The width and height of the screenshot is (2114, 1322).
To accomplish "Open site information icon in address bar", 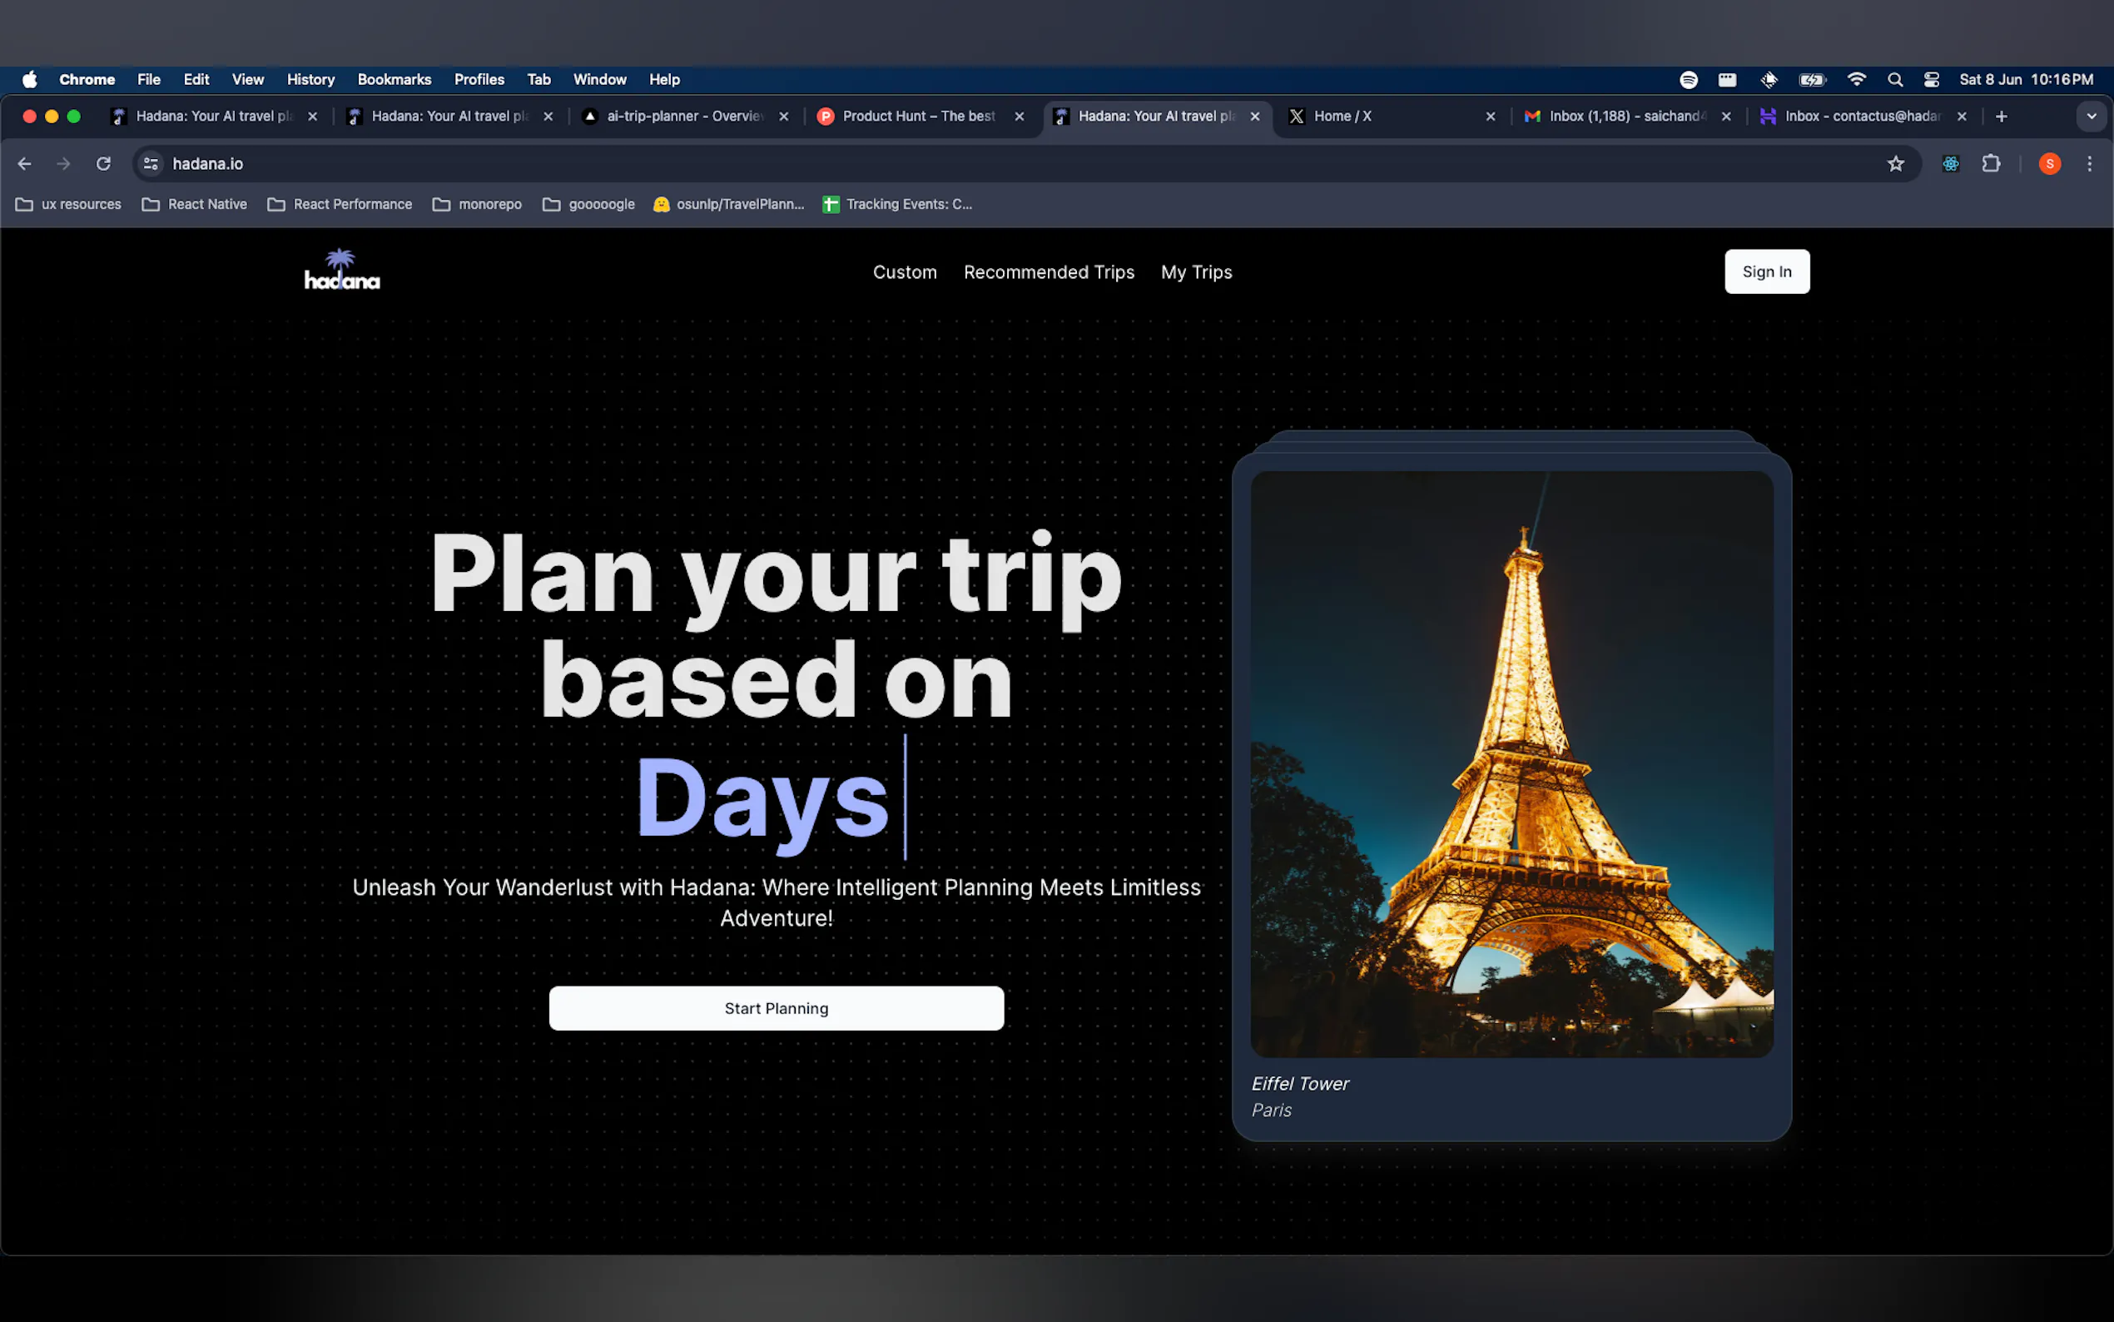I will (x=151, y=163).
